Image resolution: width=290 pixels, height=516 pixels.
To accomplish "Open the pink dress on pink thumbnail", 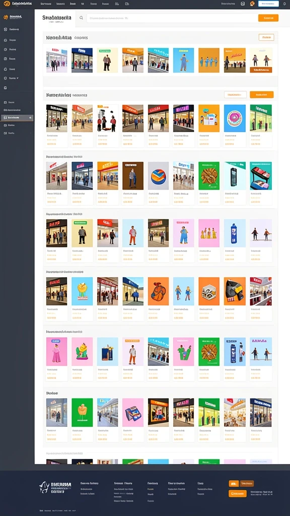I will [x=56, y=351].
